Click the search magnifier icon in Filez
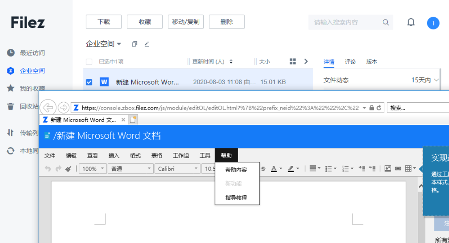This screenshot has width=449, height=243. click(386, 22)
